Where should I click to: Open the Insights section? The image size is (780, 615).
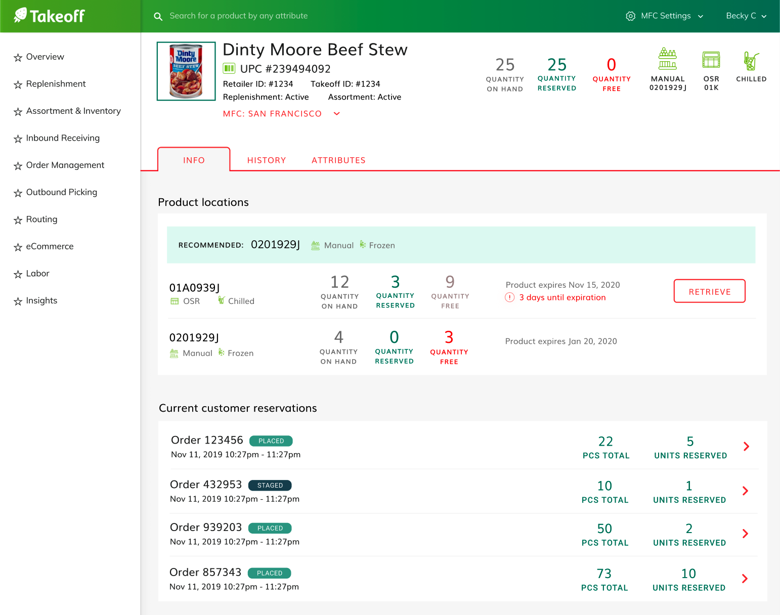41,300
